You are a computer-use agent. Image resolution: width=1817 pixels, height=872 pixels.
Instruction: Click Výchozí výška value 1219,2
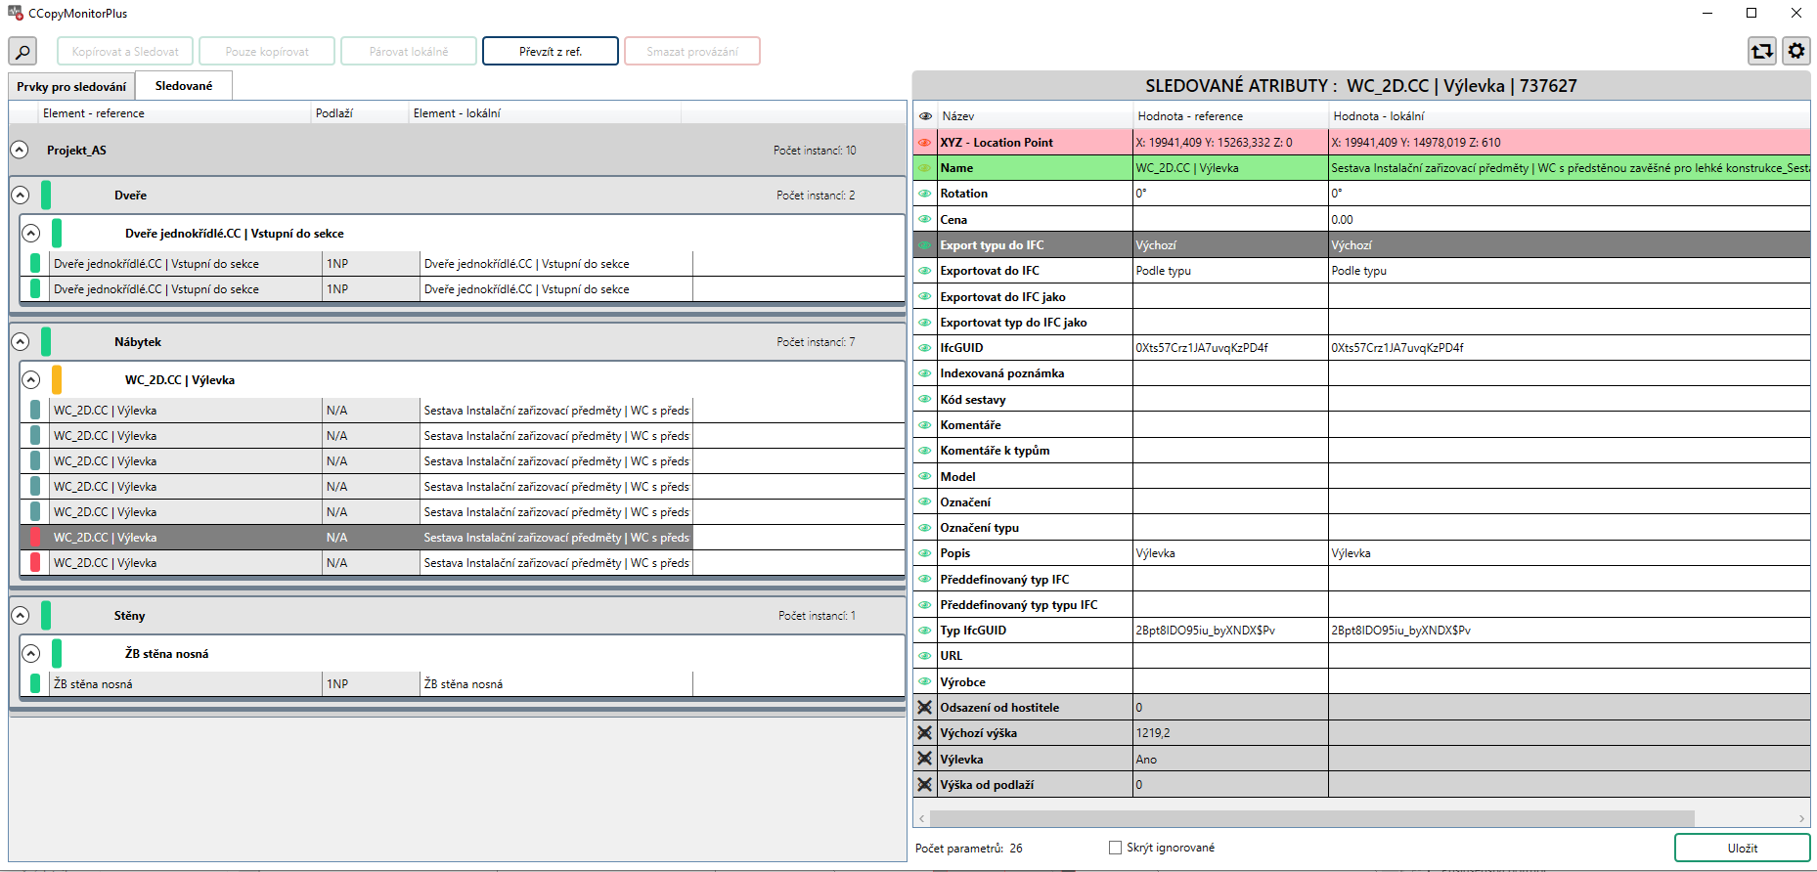(1153, 733)
